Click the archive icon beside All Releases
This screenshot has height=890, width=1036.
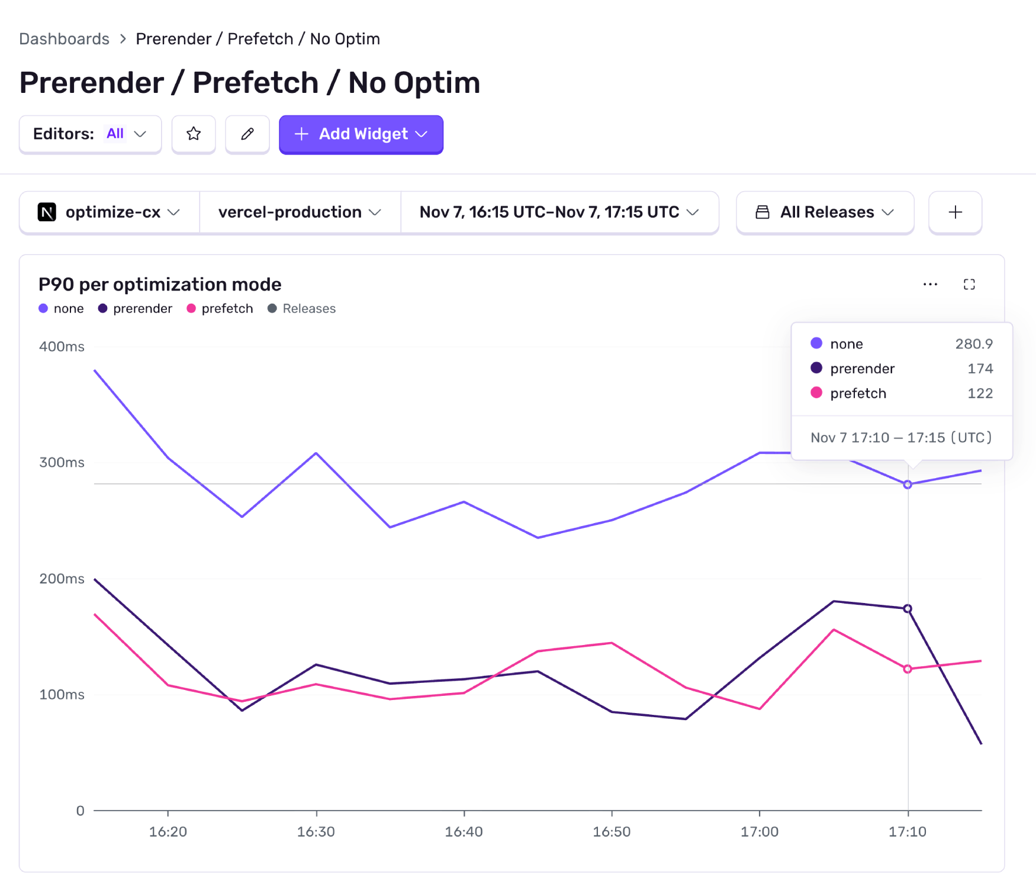click(x=762, y=212)
